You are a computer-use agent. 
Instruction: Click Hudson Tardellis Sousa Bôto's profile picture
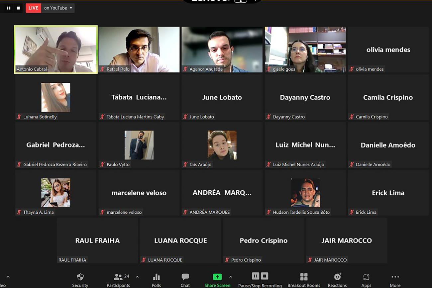pyautogui.click(x=305, y=193)
